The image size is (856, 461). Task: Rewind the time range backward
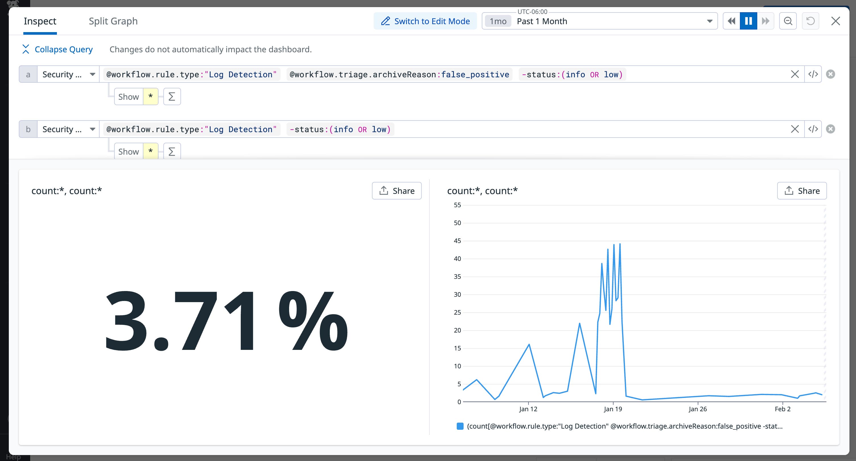tap(731, 20)
